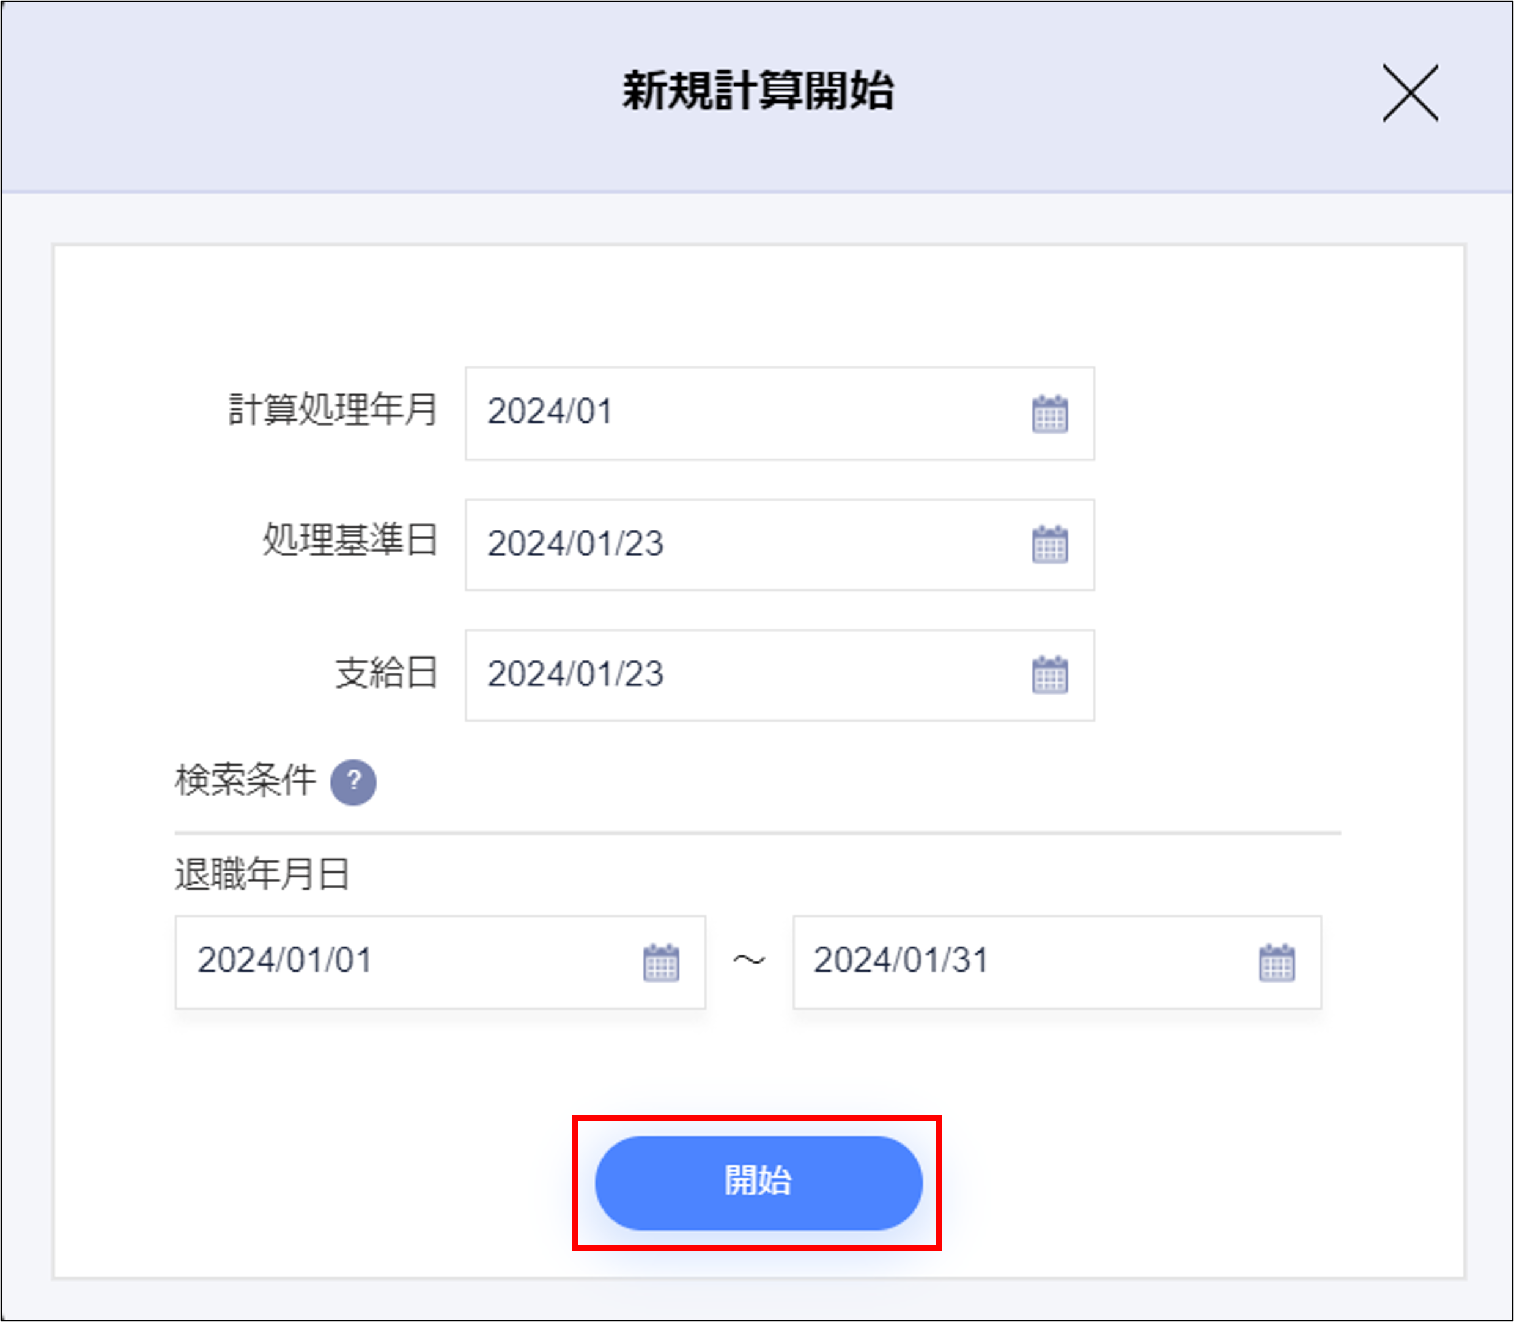Open calendar for 退職年月日 end date
The image size is (1514, 1322).
1276,962
